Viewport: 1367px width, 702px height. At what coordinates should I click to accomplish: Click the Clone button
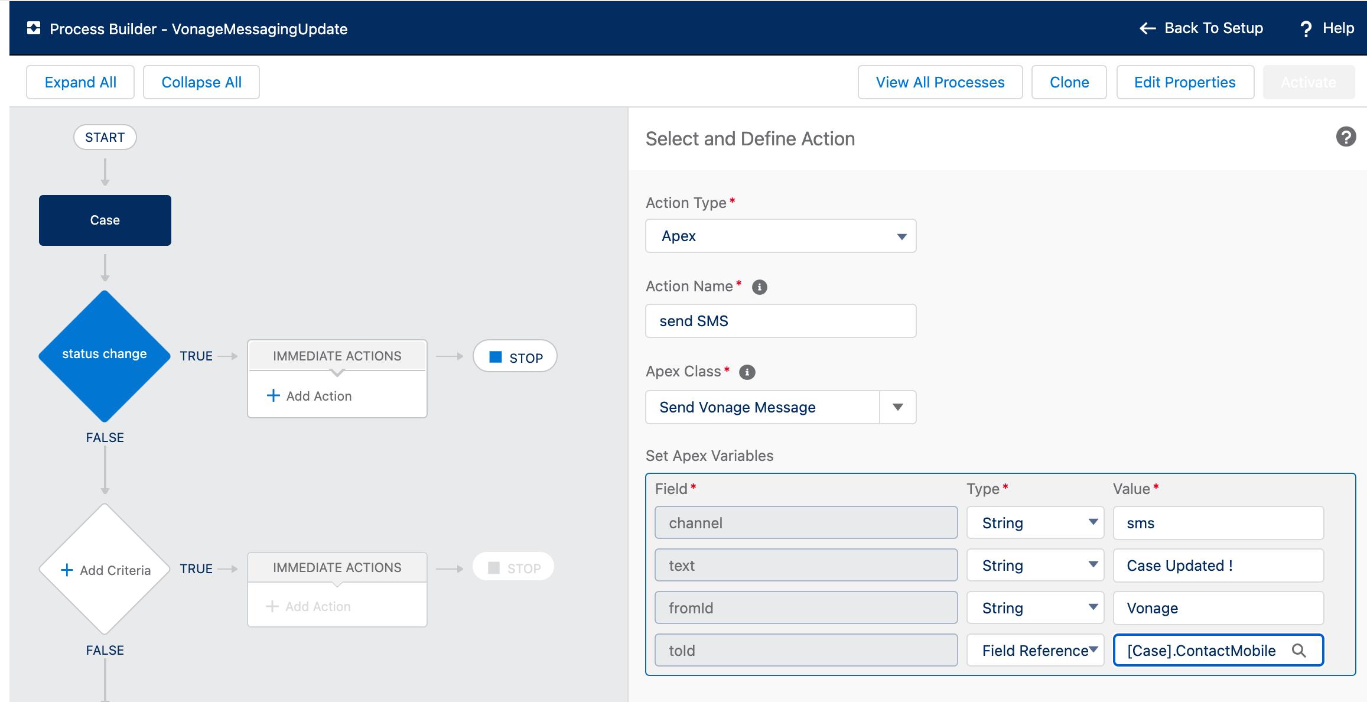click(x=1069, y=82)
